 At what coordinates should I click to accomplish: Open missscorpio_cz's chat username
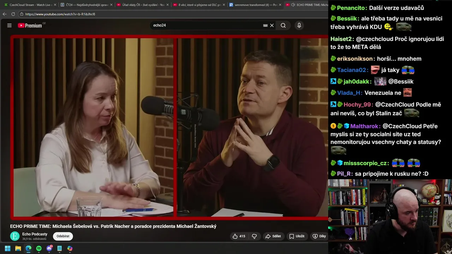coord(366,163)
